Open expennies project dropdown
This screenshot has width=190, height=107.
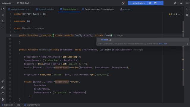click(x=8, y=3)
